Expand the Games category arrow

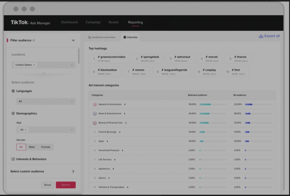pos(109,178)
